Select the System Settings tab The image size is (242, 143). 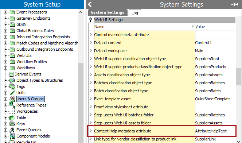tap(108, 12)
